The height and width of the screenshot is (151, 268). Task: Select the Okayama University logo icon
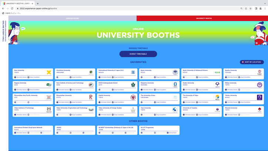point(175,85)
